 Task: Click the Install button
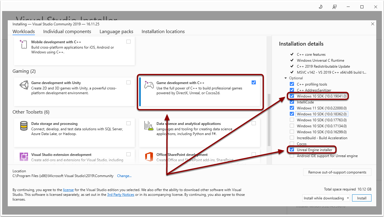362,198
